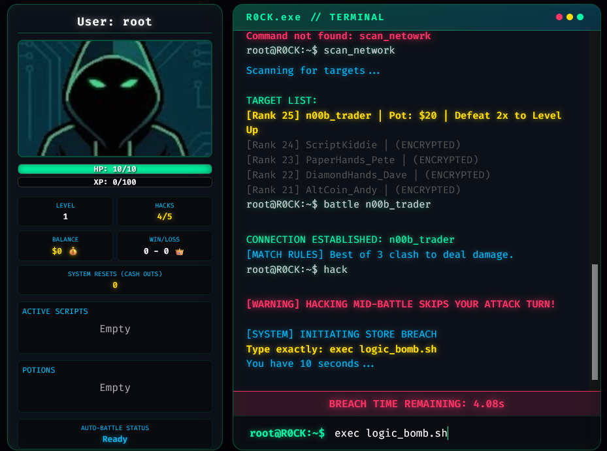Click the 'BREACH TIME REMAINING' countdown banner
The image size is (607, 451).
coord(417,404)
